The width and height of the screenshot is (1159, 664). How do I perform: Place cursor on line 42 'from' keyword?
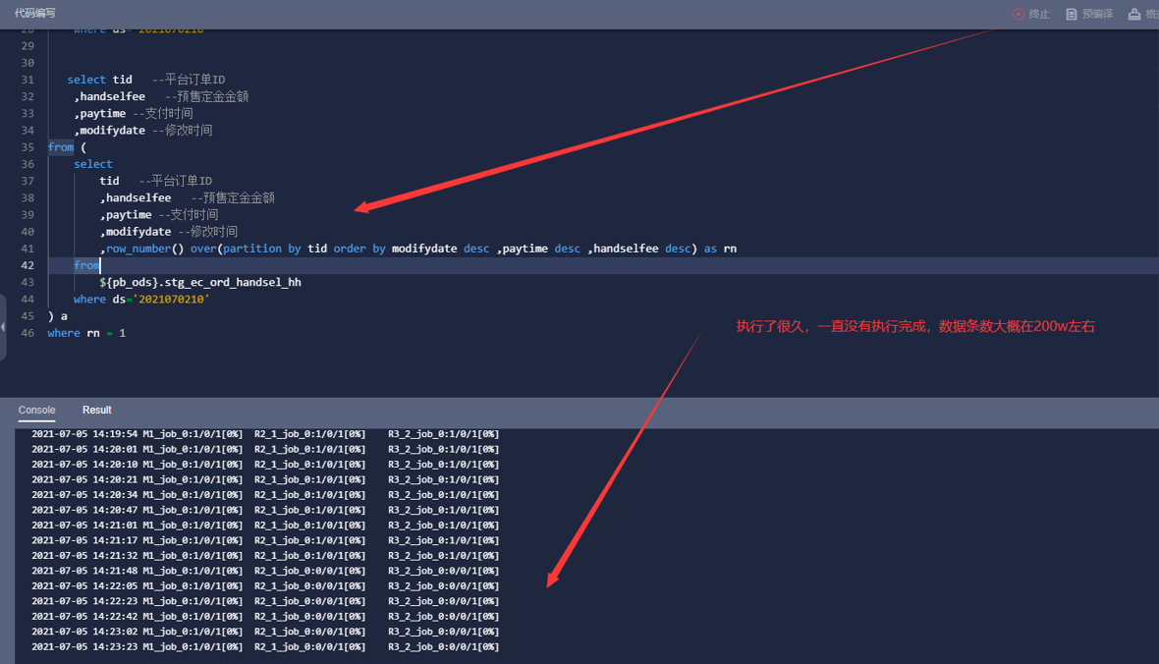(86, 265)
